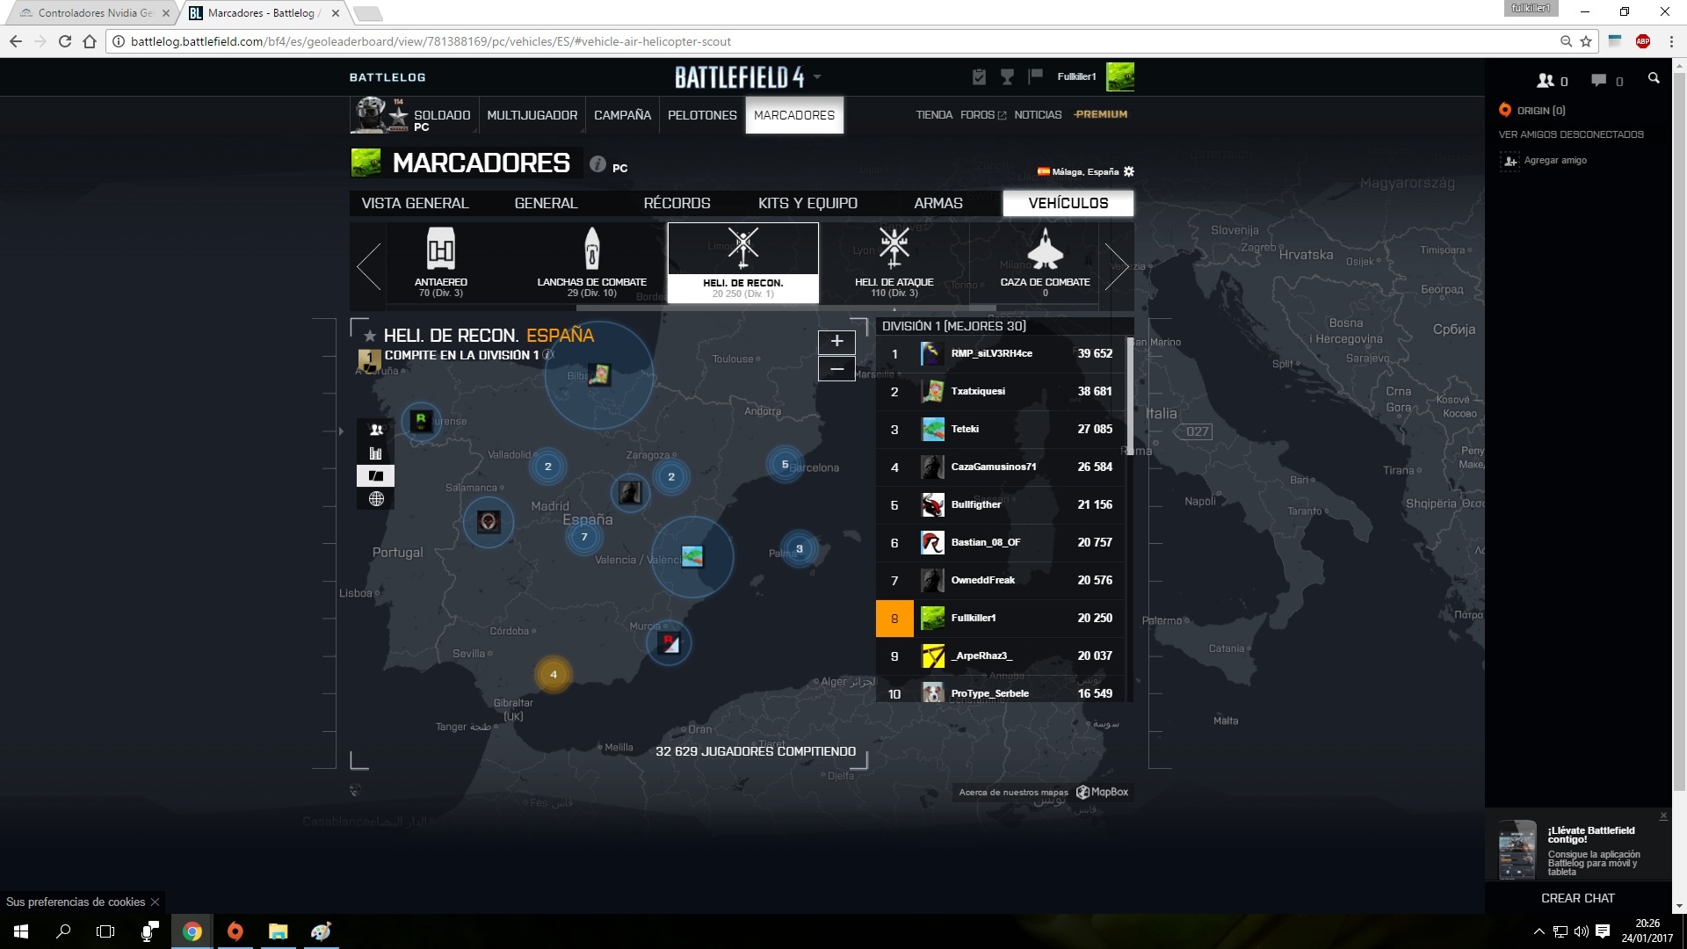Image resolution: width=1687 pixels, height=949 pixels.
Task: Click the Agregar amigo add-friend icon
Action: [x=1510, y=161]
